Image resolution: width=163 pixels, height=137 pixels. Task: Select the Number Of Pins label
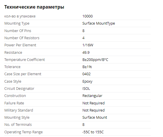point(18,31)
